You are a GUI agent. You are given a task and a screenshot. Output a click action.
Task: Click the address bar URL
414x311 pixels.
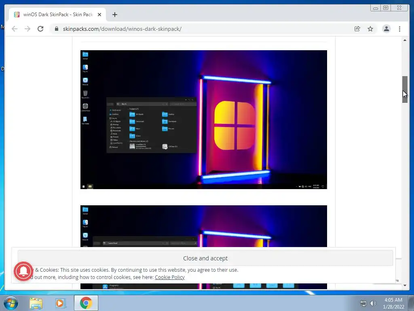pyautogui.click(x=122, y=29)
